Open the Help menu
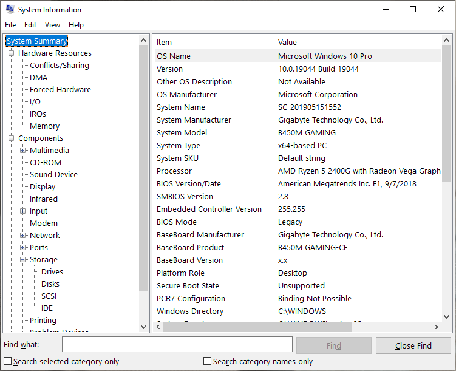Screen dimensions: 456x371 point(76,25)
